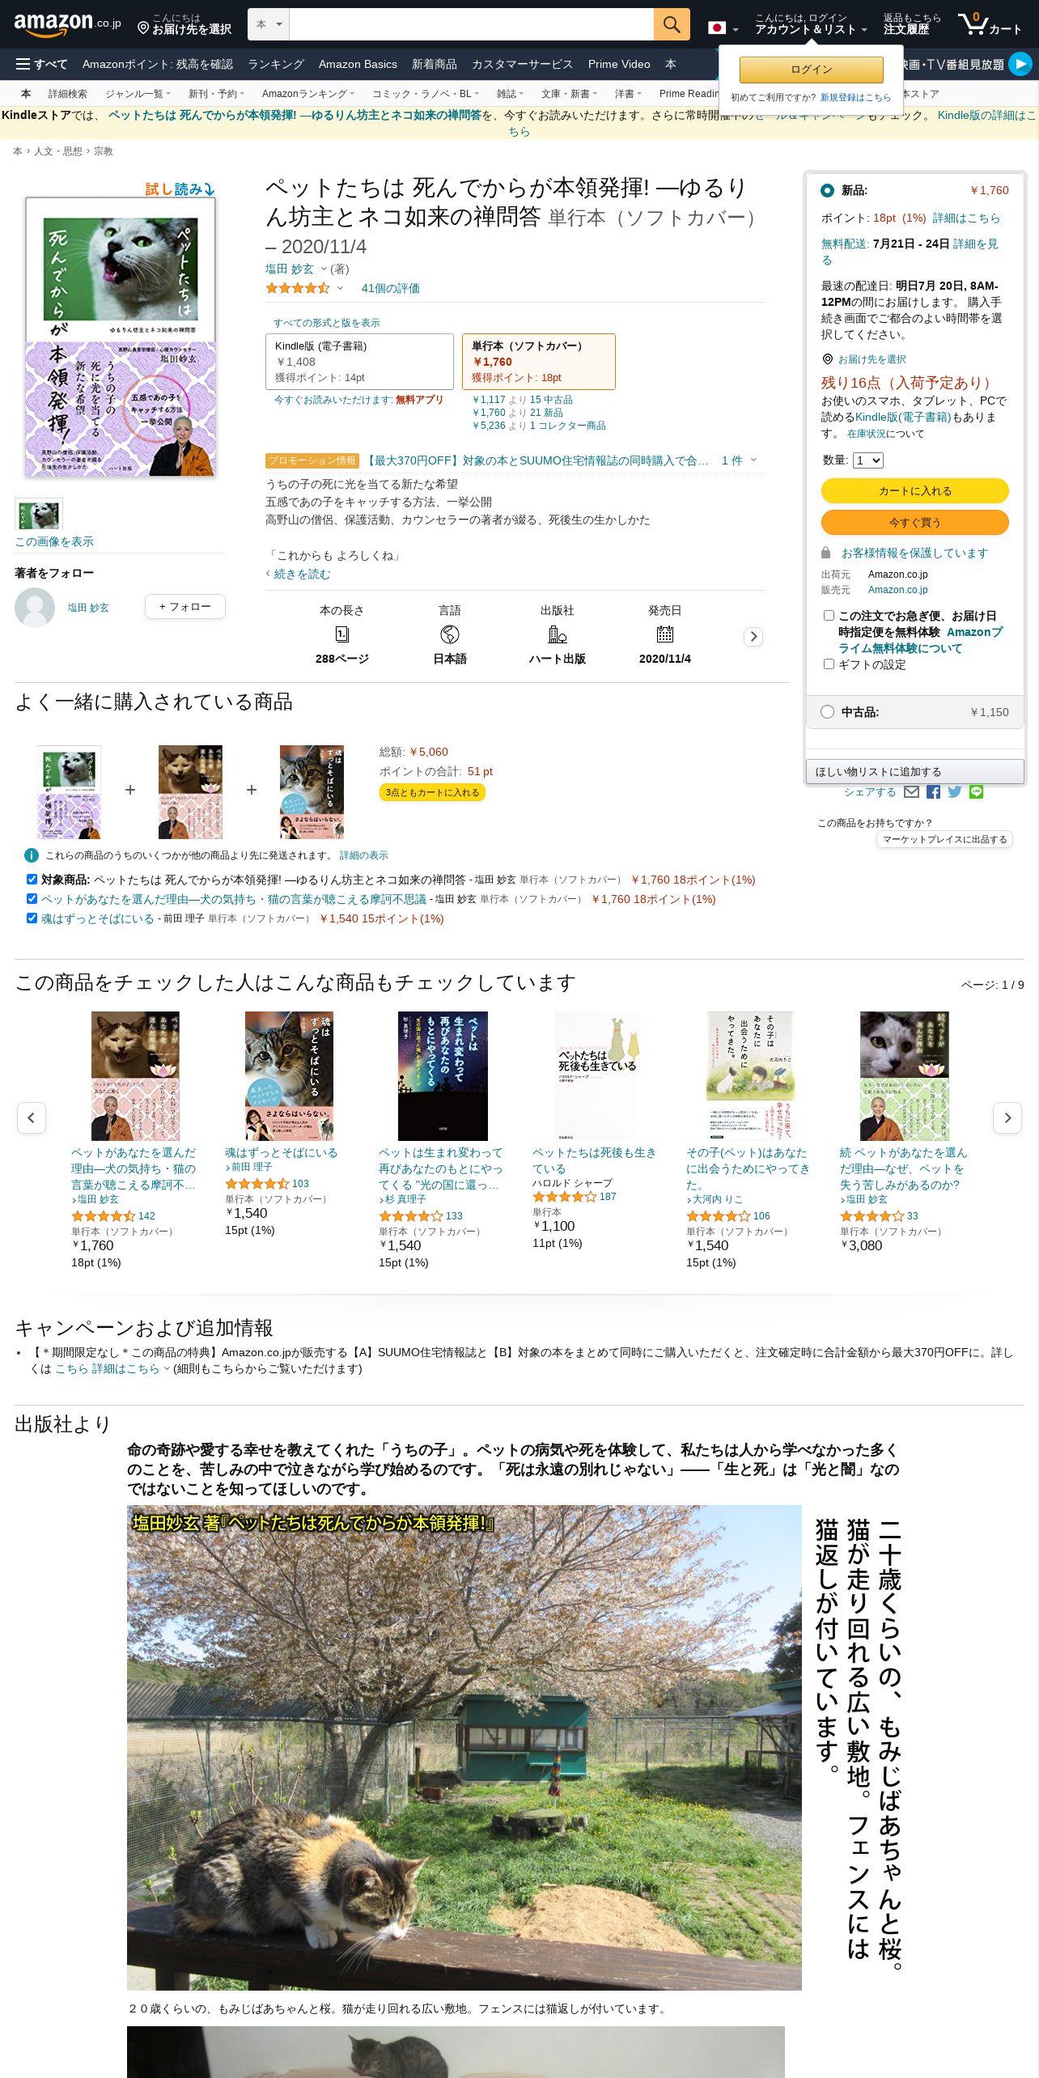
Task: Expand the ジャンル一覧 submenu
Action: (x=138, y=94)
